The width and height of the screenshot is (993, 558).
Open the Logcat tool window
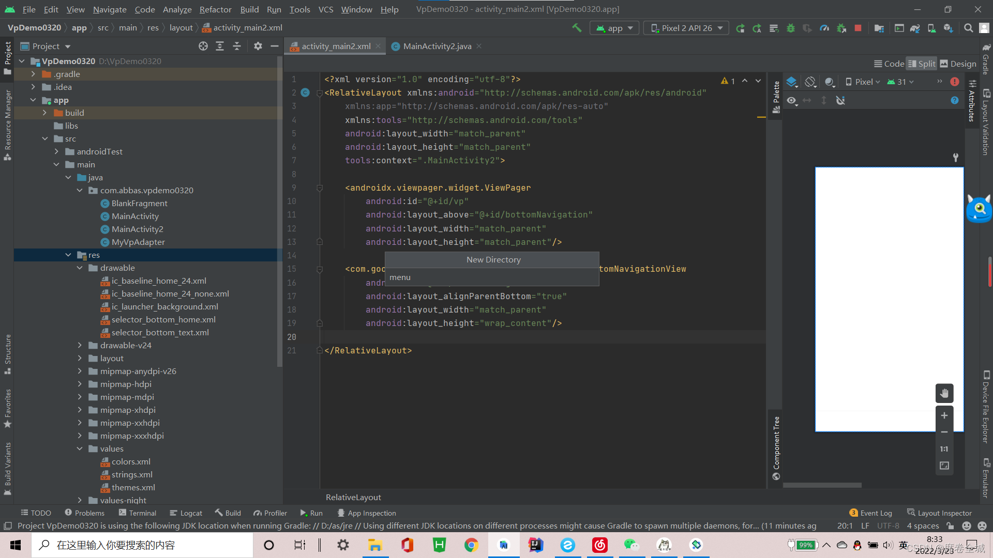pos(186,513)
